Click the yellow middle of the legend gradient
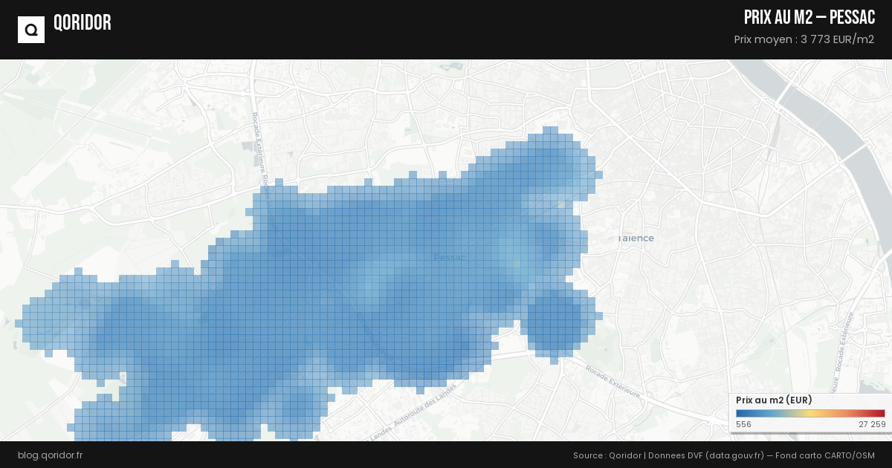The image size is (892, 468). click(x=810, y=414)
